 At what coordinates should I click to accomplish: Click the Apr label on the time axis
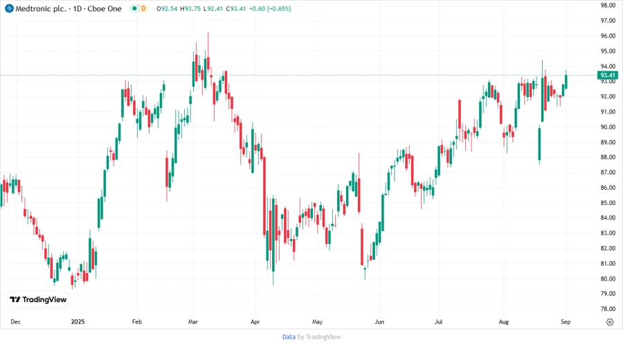tap(255, 322)
